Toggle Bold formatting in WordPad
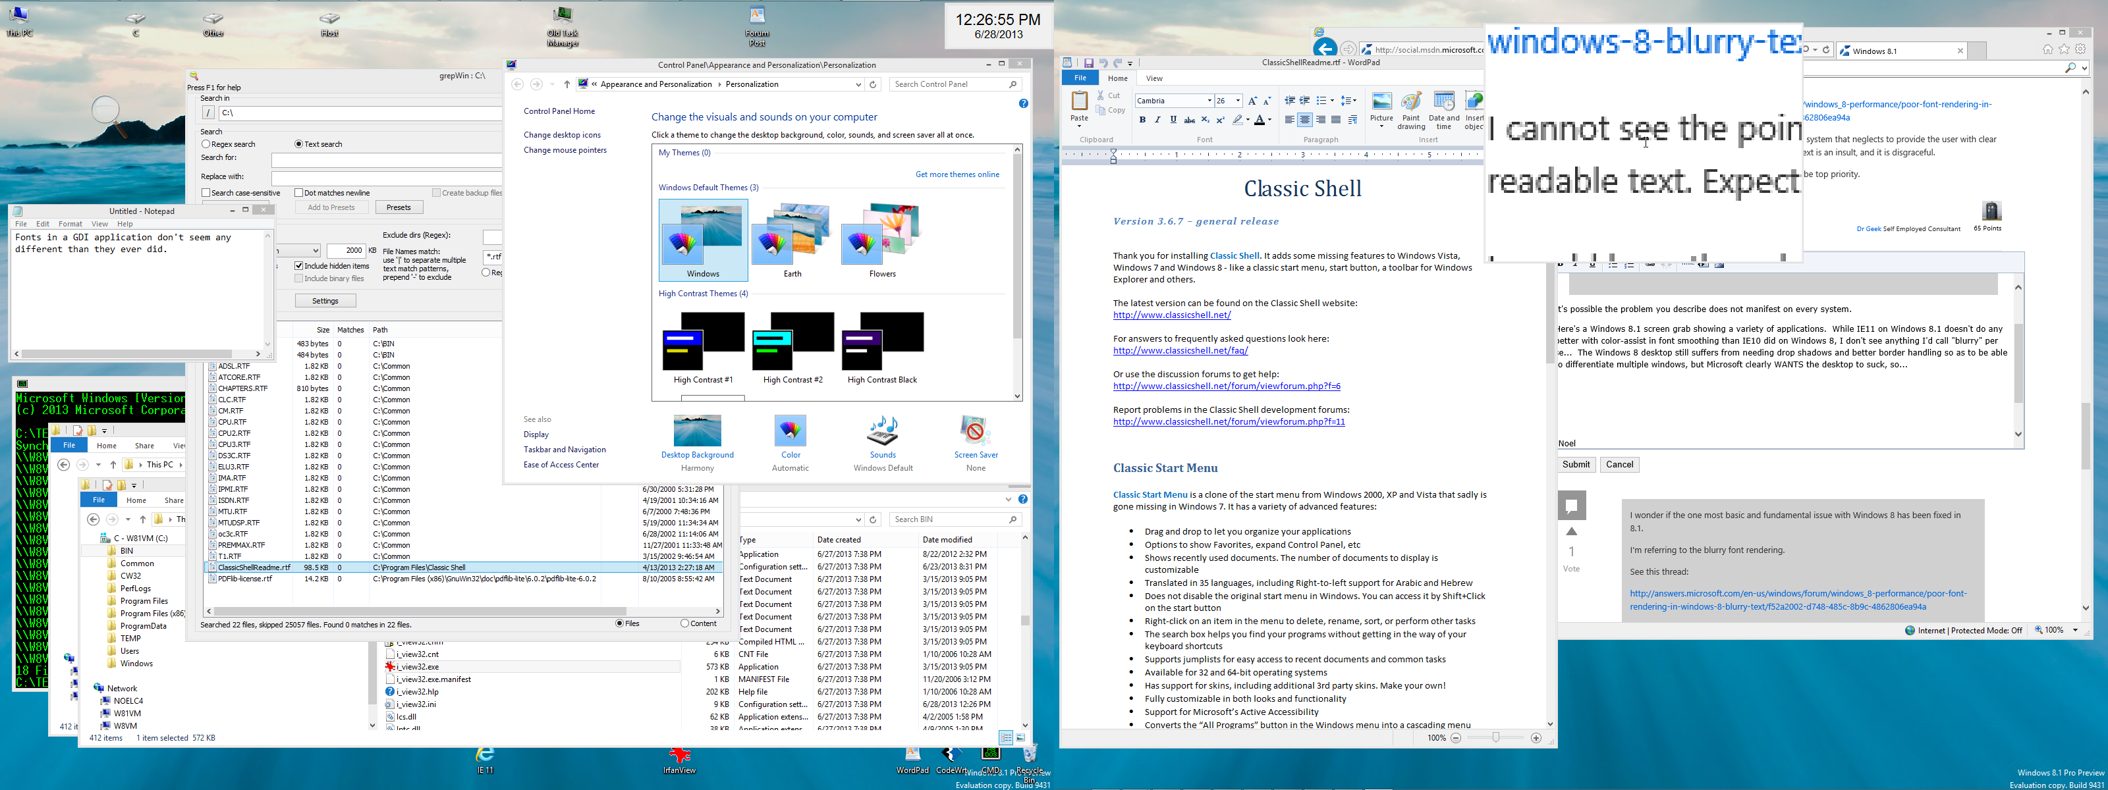This screenshot has height=790, width=2108. point(1142,120)
